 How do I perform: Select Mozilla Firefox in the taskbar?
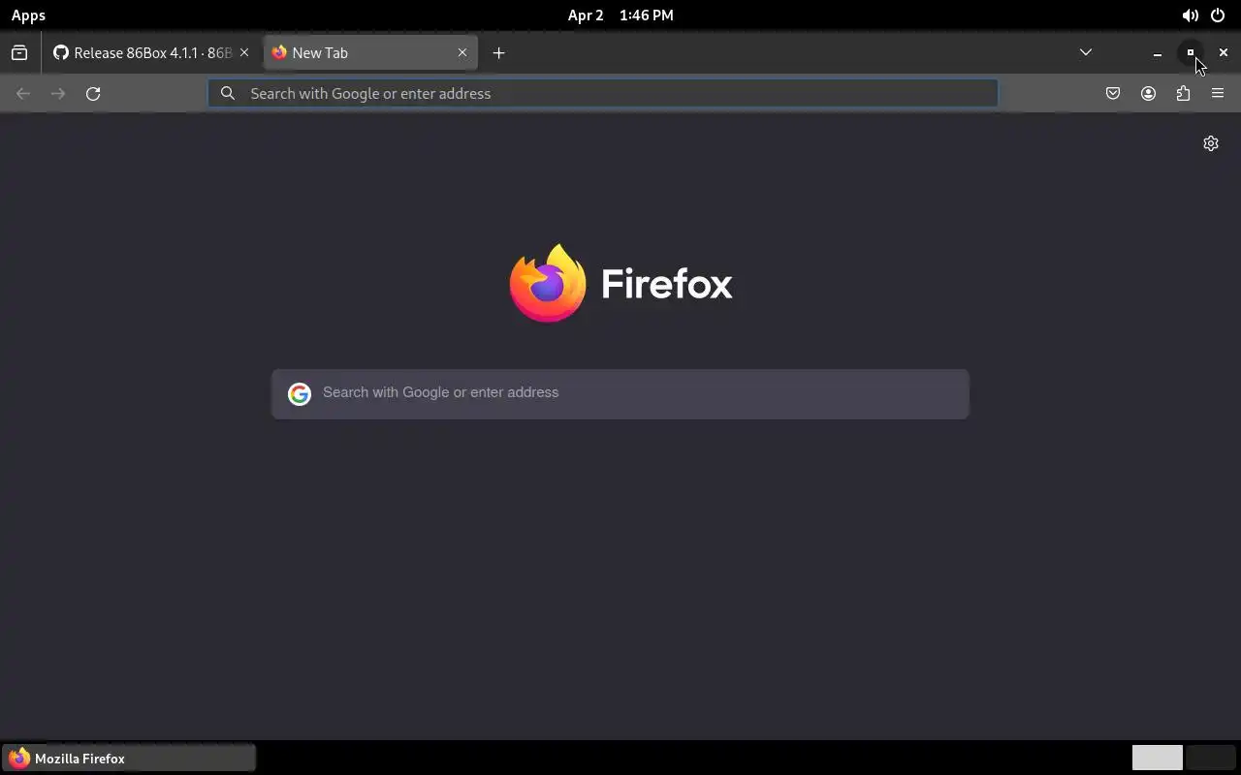(x=129, y=759)
